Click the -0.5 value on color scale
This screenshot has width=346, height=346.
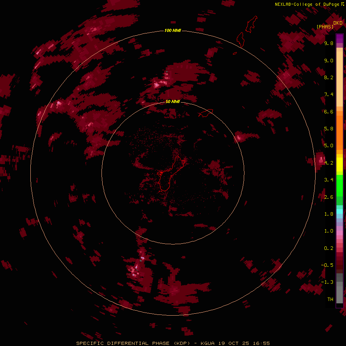click(327, 265)
